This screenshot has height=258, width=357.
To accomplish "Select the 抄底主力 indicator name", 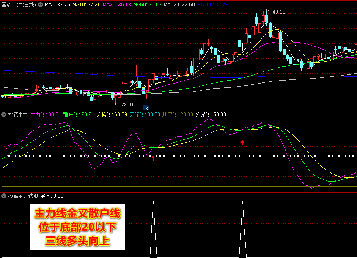I will point(18,114).
